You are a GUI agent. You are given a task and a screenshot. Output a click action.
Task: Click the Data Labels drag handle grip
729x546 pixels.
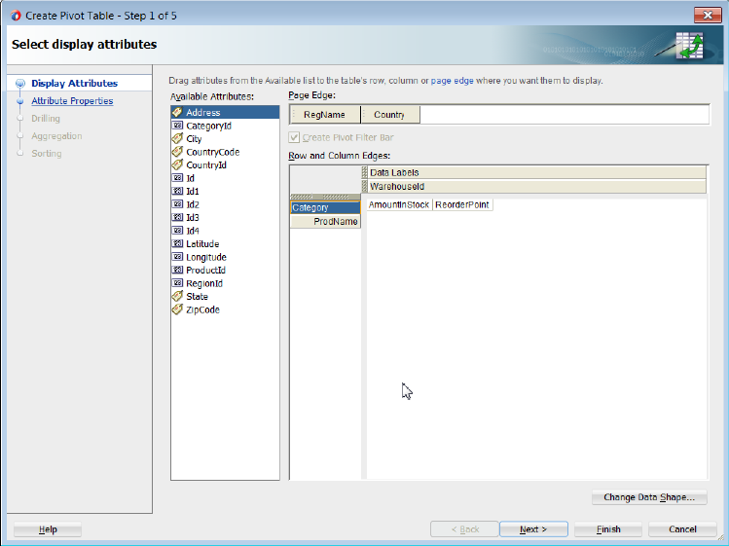(x=364, y=172)
